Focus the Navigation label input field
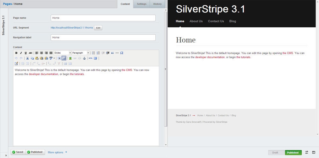 click(103, 38)
